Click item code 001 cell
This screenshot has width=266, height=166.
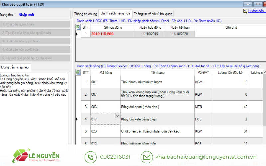(x=105, y=82)
